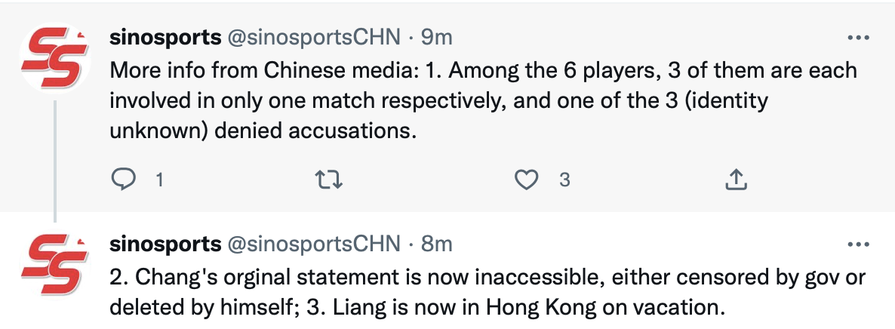Click the reply count '1' on the first tweet
Screen dimensions: 895x329
(x=159, y=180)
